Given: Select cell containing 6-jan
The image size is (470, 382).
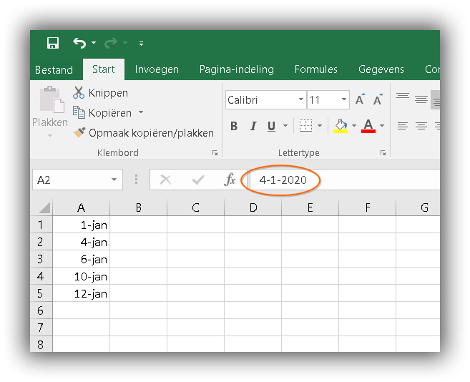Looking at the screenshot, I should coord(82,259).
